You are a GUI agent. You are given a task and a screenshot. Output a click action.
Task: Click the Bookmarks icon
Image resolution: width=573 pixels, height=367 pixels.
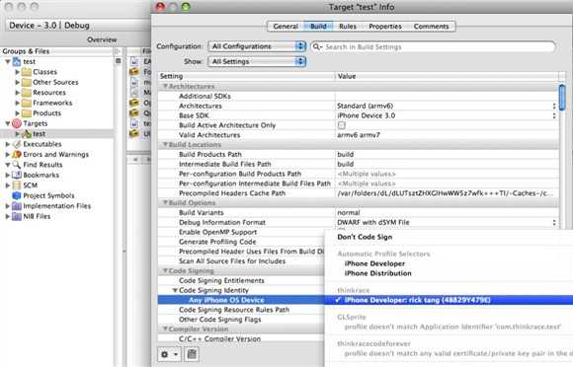17,175
